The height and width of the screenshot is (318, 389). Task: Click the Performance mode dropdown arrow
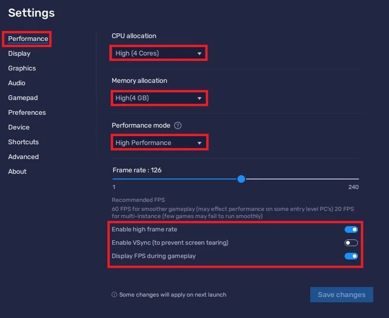[200, 143]
